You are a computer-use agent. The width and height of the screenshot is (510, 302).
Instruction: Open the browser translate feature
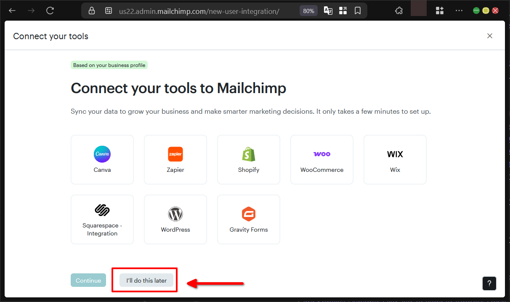pos(328,11)
